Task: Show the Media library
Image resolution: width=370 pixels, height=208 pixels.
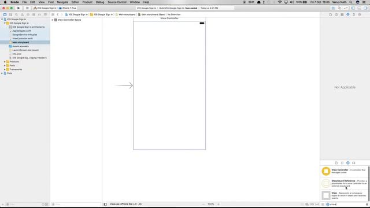Action: (353, 163)
